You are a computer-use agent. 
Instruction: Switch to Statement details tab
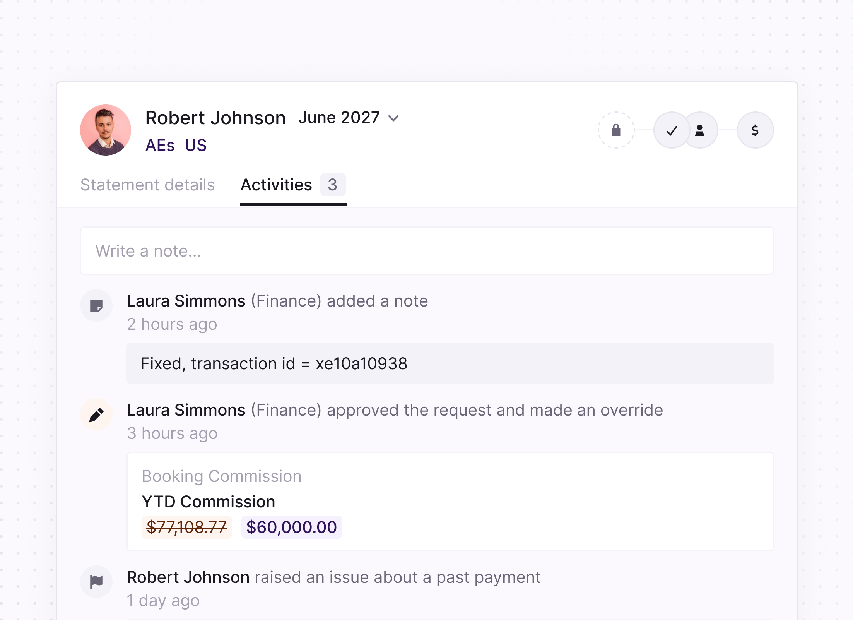click(x=147, y=185)
